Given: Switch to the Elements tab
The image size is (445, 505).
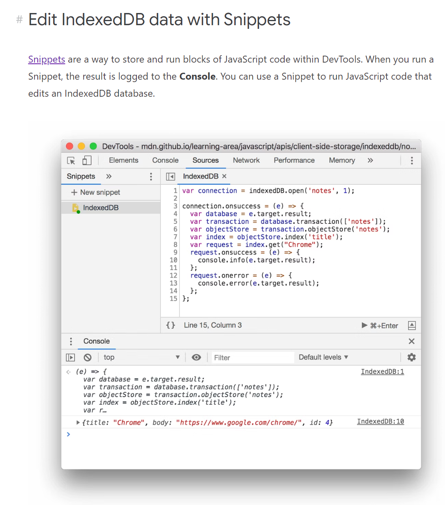Looking at the screenshot, I should [x=123, y=160].
